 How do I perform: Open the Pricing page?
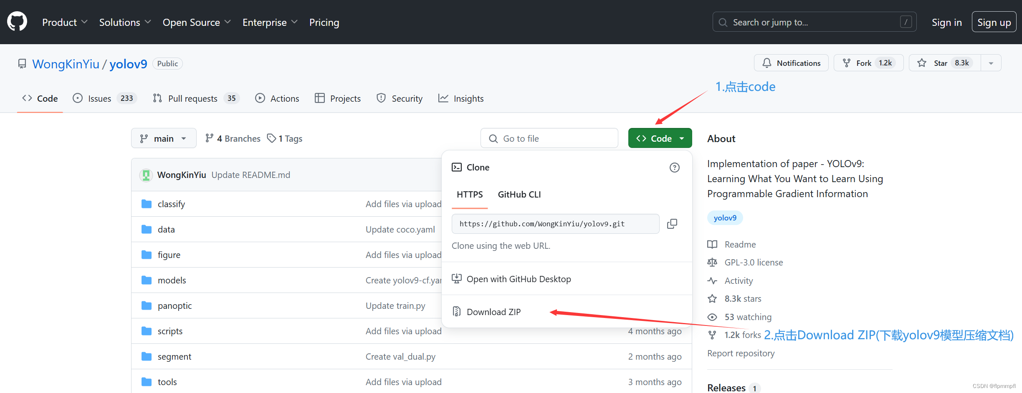[x=324, y=22]
